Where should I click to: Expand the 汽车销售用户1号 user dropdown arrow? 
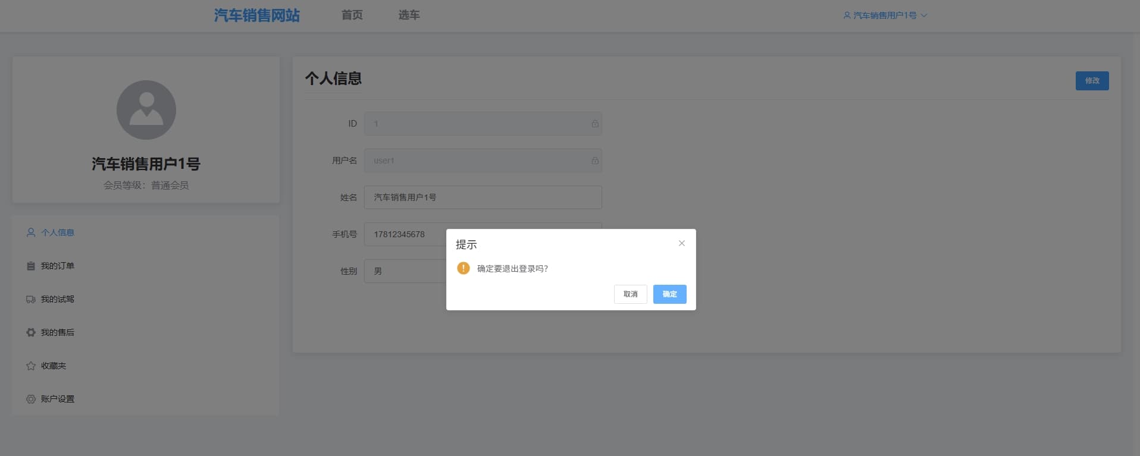pyautogui.click(x=924, y=15)
